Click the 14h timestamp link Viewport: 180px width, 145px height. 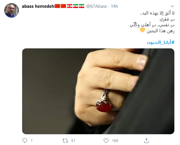coord(114,6)
